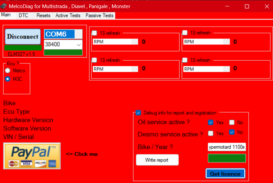
Task: Open the RPM dropdown in bottom-left gauge panel
Action: (x=115, y=69)
